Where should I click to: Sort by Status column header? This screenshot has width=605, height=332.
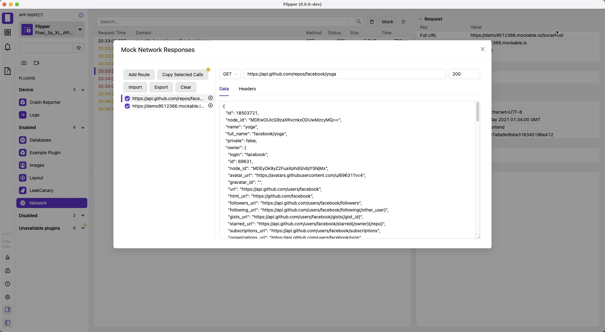pyautogui.click(x=334, y=33)
